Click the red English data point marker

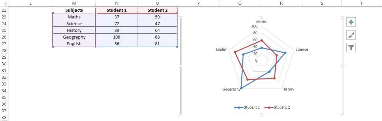pyautogui.click(x=235, y=52)
